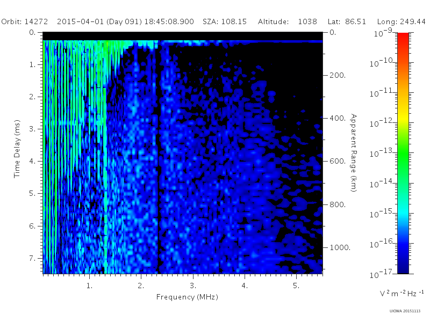Click the V² m⁻² Hz⁻¹ units label
This screenshot has height=322, width=430.
[x=402, y=293]
